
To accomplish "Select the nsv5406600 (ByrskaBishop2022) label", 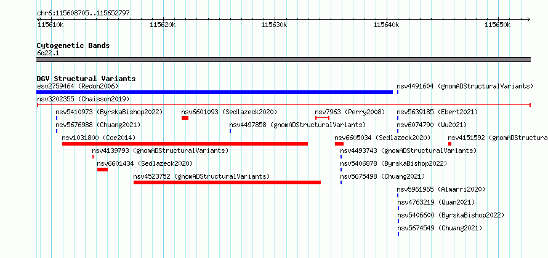I will tap(451, 215).
